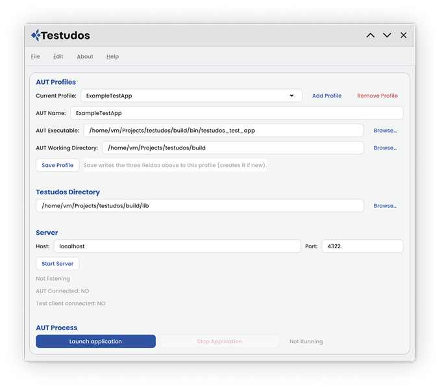
Task: Close the Testudos window
Action: 403,35
